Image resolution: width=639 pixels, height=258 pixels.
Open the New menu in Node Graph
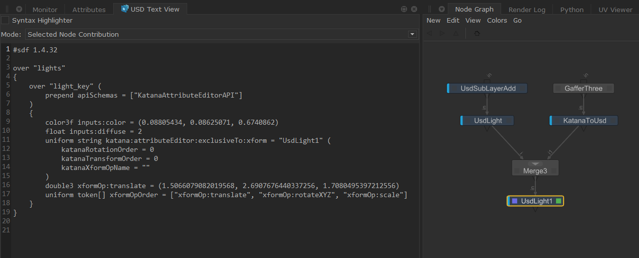click(433, 21)
